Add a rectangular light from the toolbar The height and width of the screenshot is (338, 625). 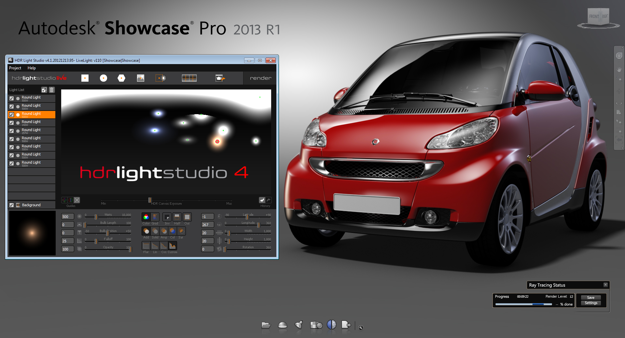[85, 78]
